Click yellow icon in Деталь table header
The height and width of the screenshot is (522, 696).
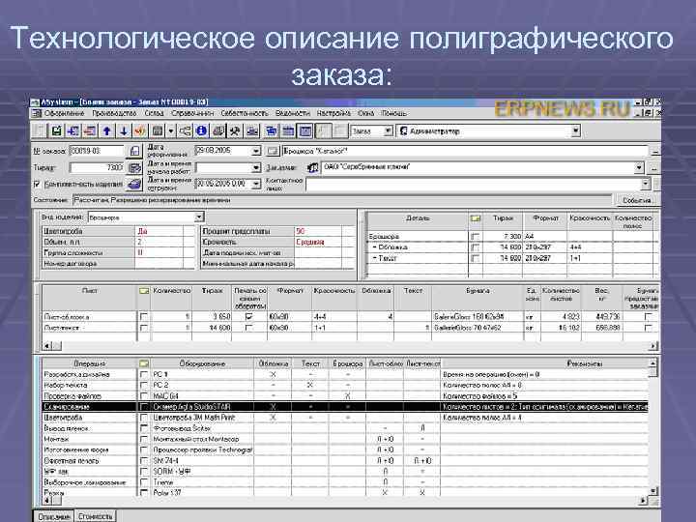(476, 218)
